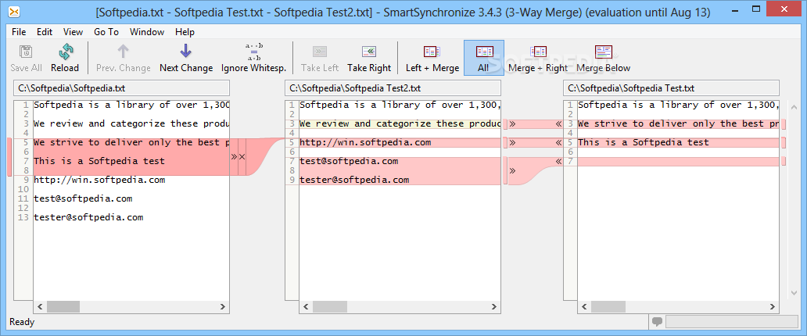Switch to Merge Below layout
The height and width of the screenshot is (336, 807).
(603, 58)
